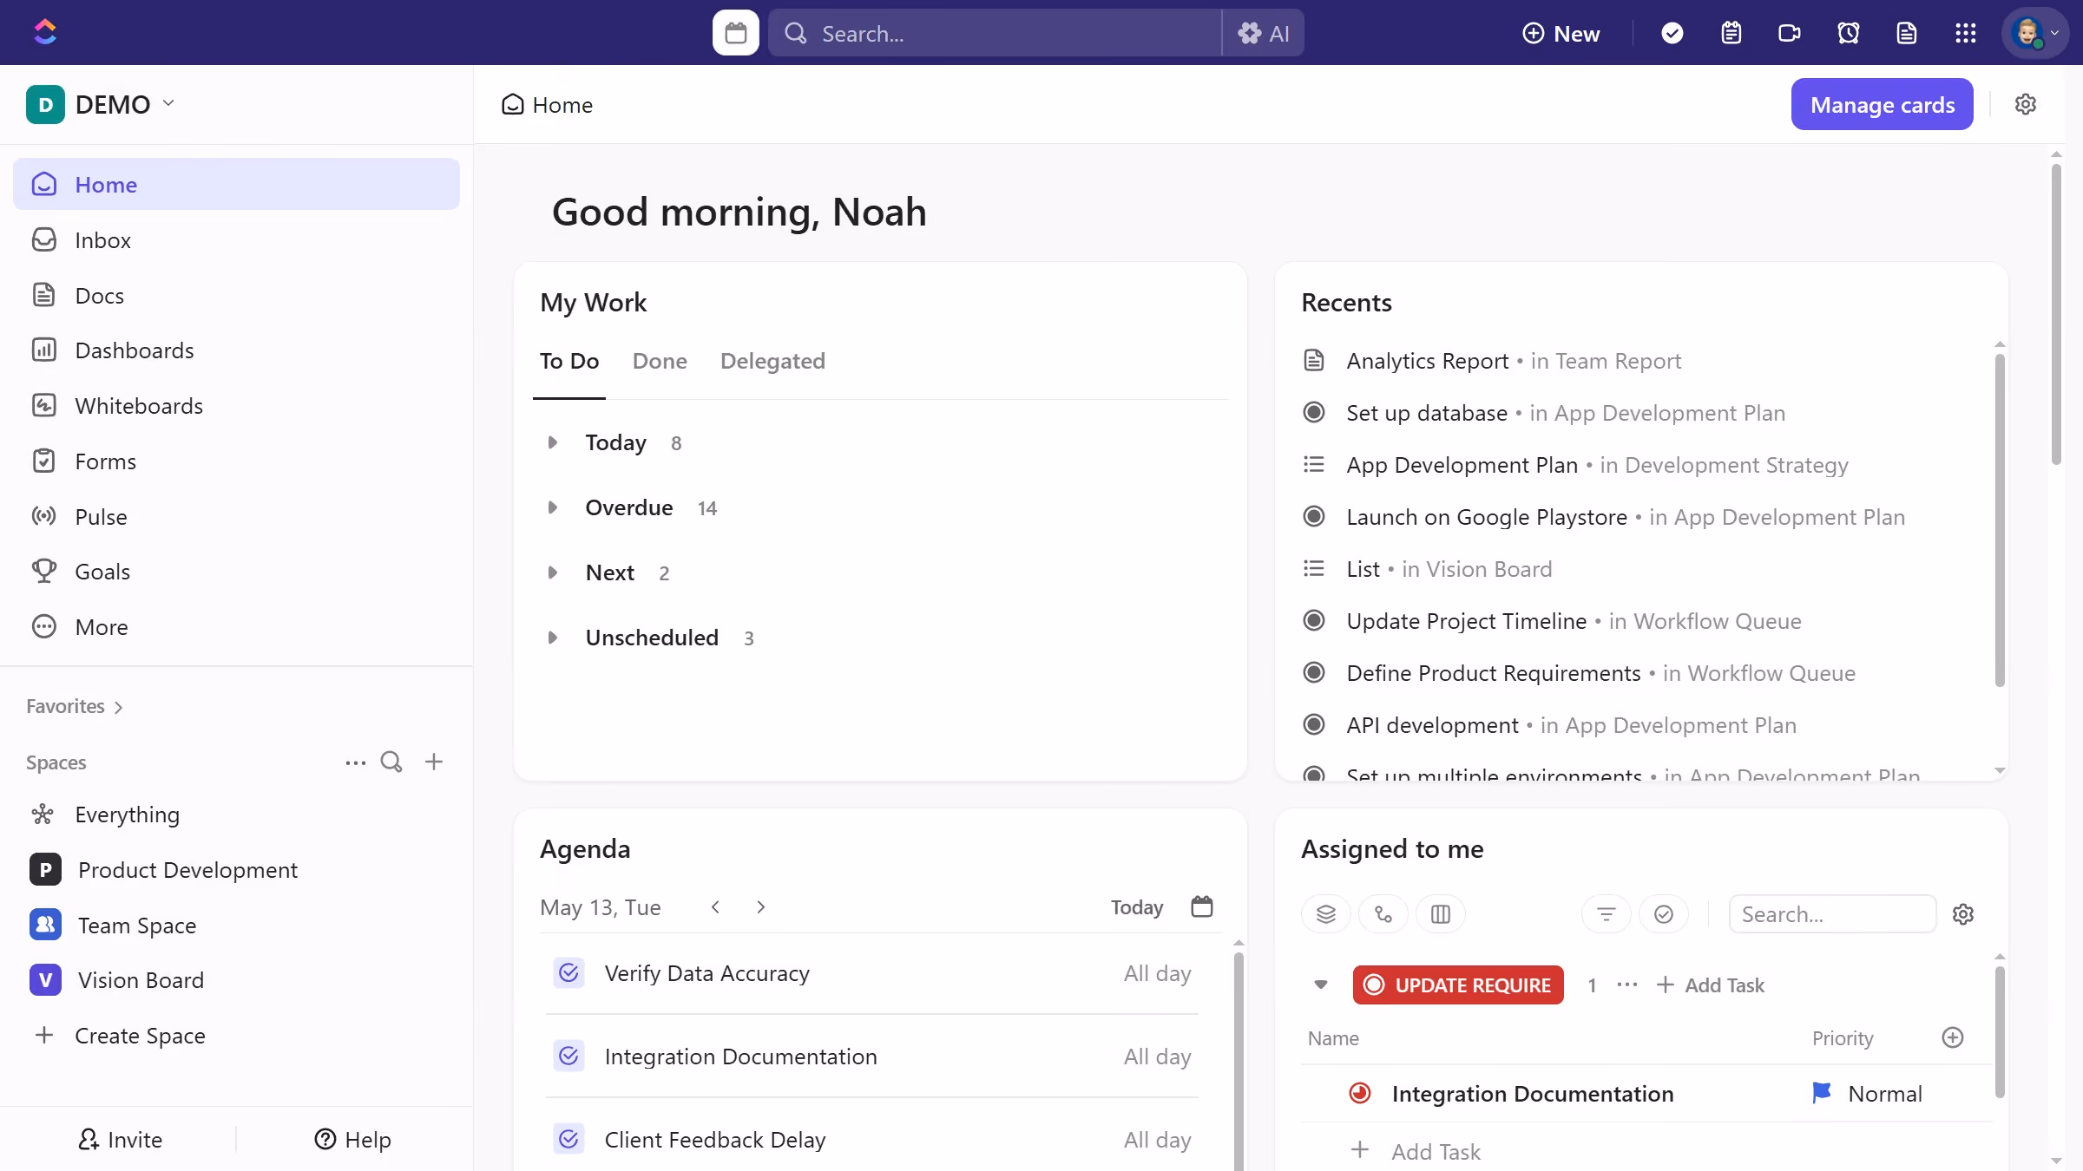Go to previous day in Agenda
2083x1171 pixels.
[x=715, y=906]
